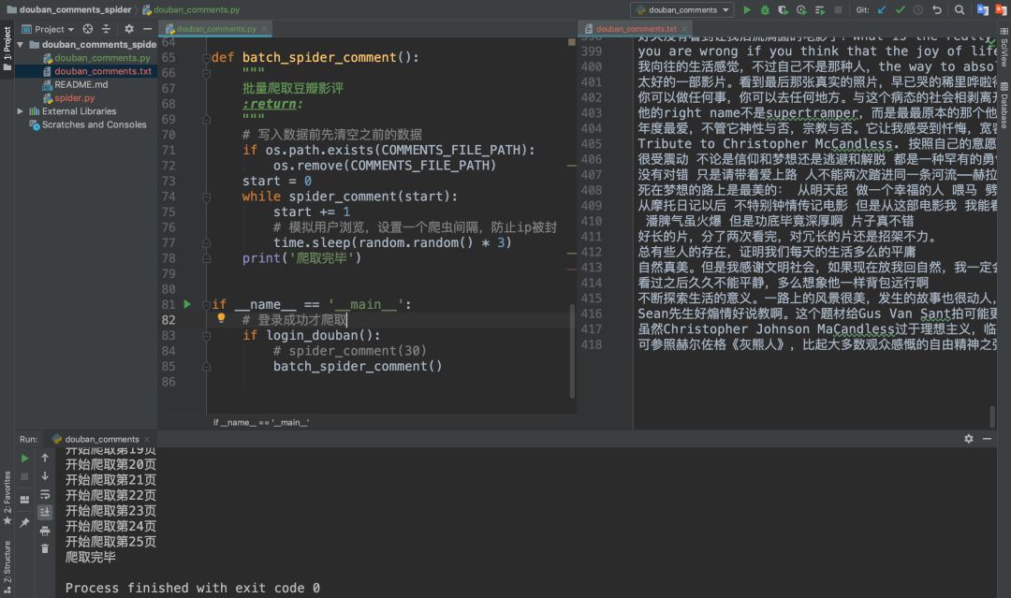
Task: Toggle the Database side panel
Action: 1004,105
